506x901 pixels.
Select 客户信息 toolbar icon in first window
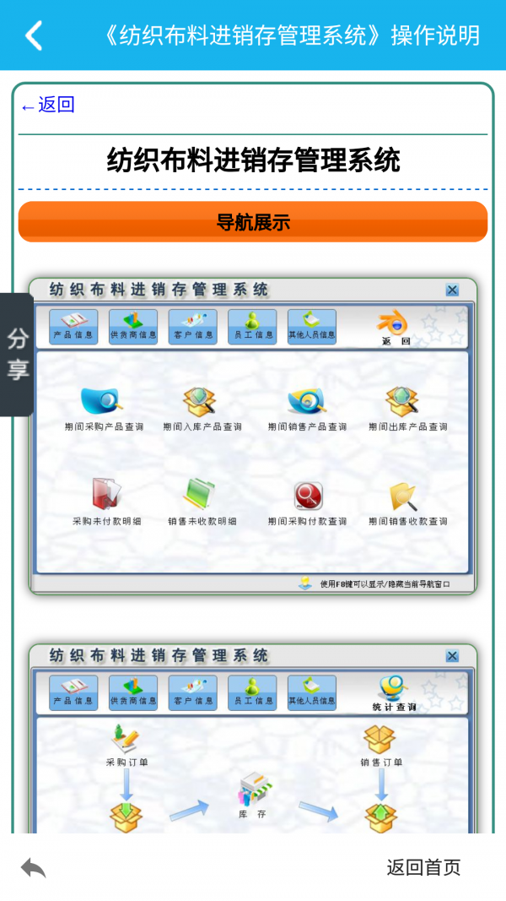(193, 327)
